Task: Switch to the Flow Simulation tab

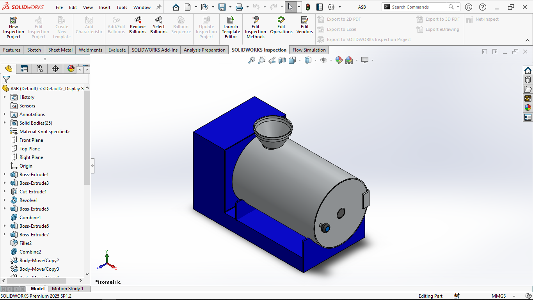Action: [309, 50]
